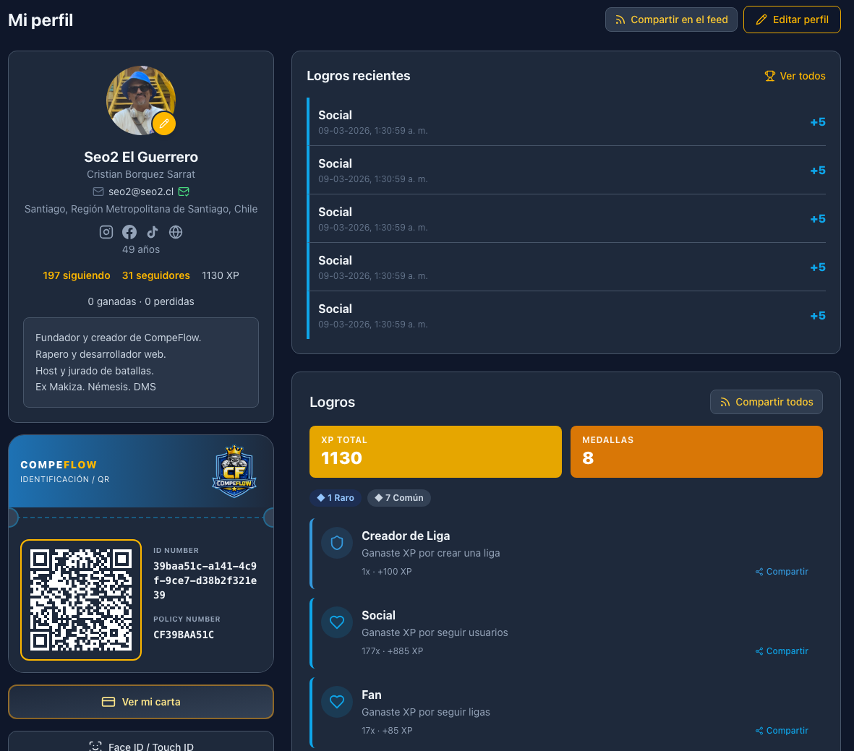854x751 pixels.
Task: Filter achievements by 1 Raro chip
Action: (x=336, y=498)
